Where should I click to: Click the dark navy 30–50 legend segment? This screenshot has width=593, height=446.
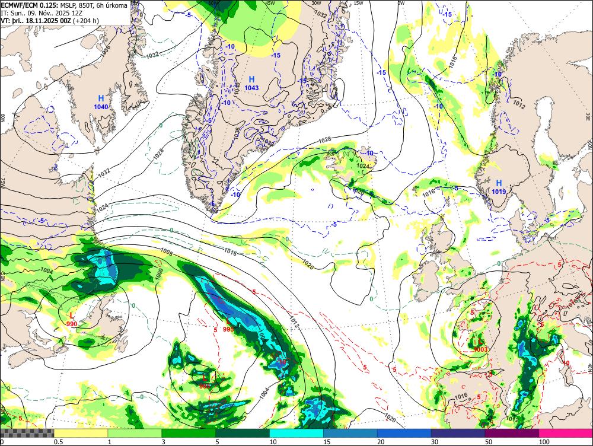pos(458,433)
